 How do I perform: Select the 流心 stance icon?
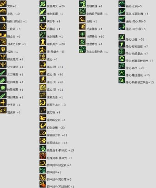(x=43, y=57)
